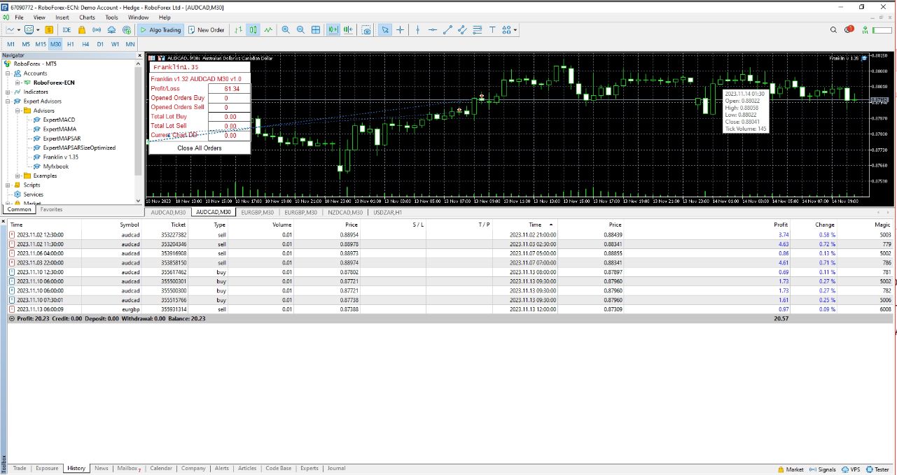The height and width of the screenshot is (475, 897).
Task: Select the cursor arrow tool
Action: click(384, 30)
